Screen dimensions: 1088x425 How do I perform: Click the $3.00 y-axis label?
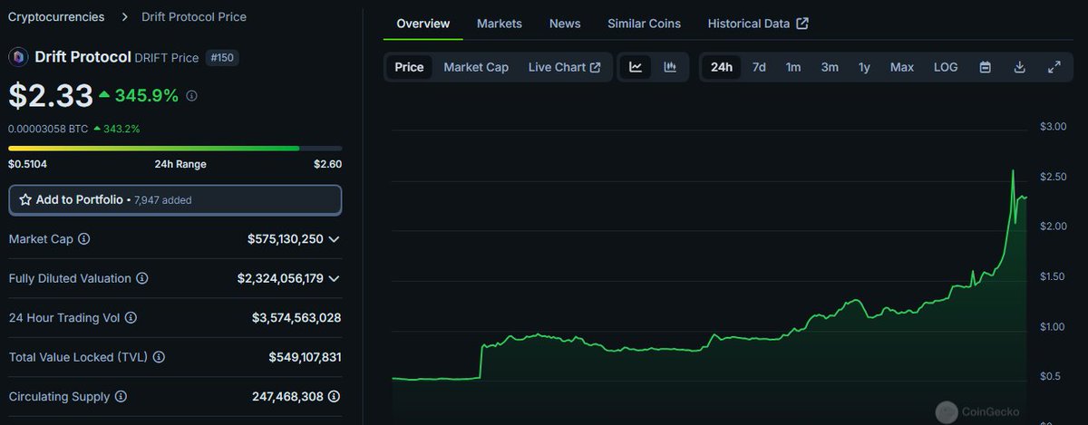click(x=1053, y=126)
